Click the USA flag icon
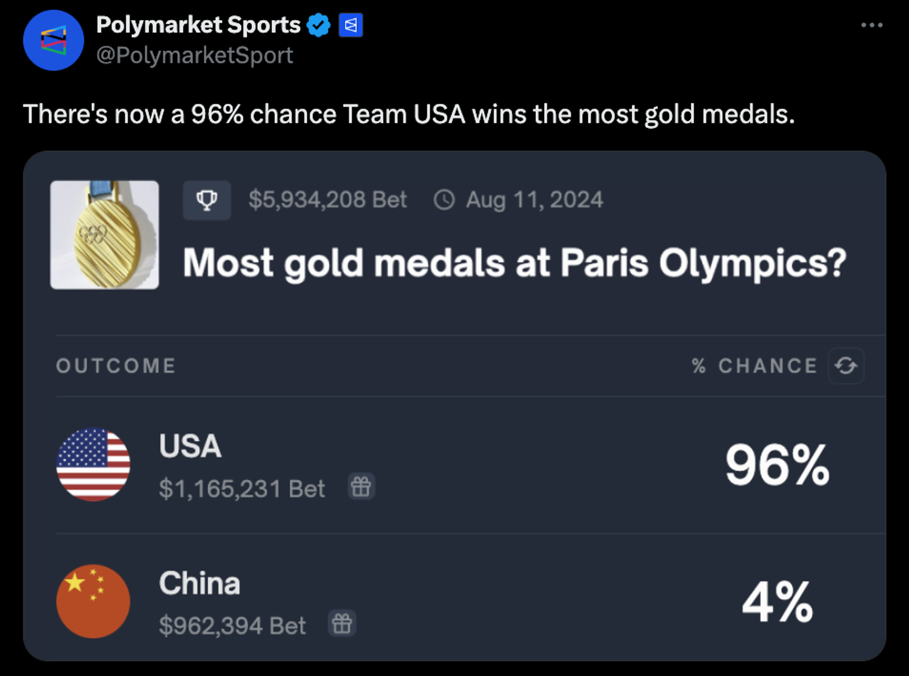Screen dimensions: 909x676 (93, 464)
